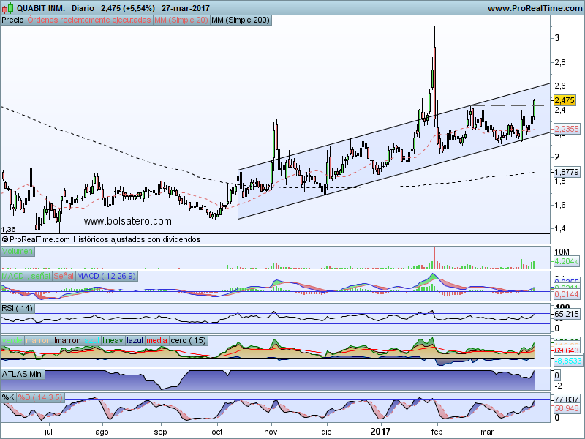The height and width of the screenshot is (439, 585).
Task: Click the 2017 year marker on time axis
Action: (382, 433)
